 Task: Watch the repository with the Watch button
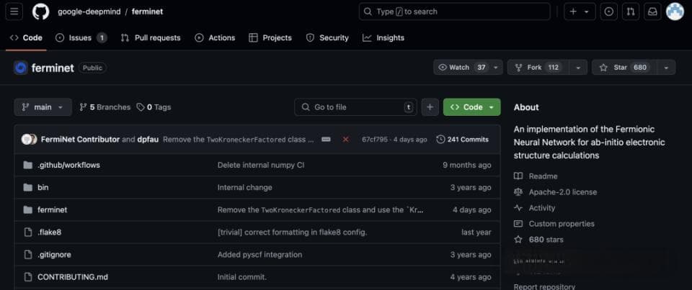click(461, 68)
